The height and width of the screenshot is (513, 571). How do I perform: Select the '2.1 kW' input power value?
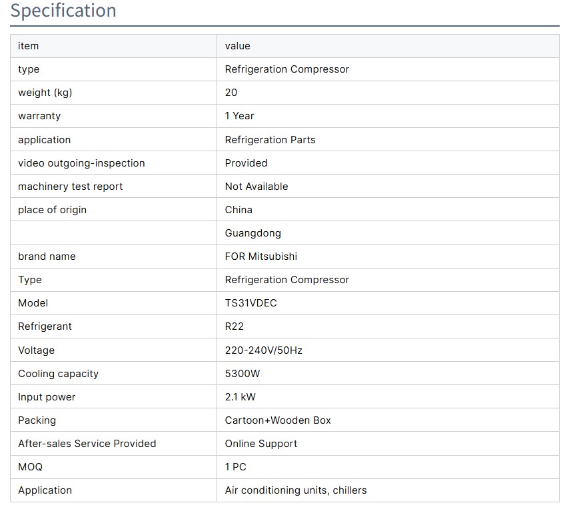point(240,397)
